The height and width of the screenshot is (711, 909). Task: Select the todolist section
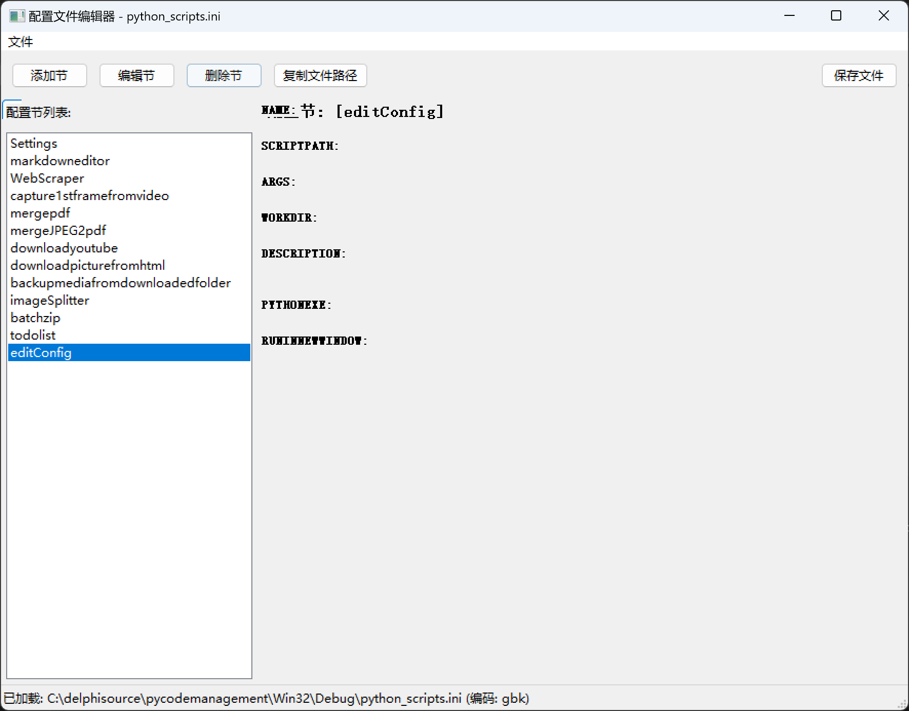tap(129, 335)
